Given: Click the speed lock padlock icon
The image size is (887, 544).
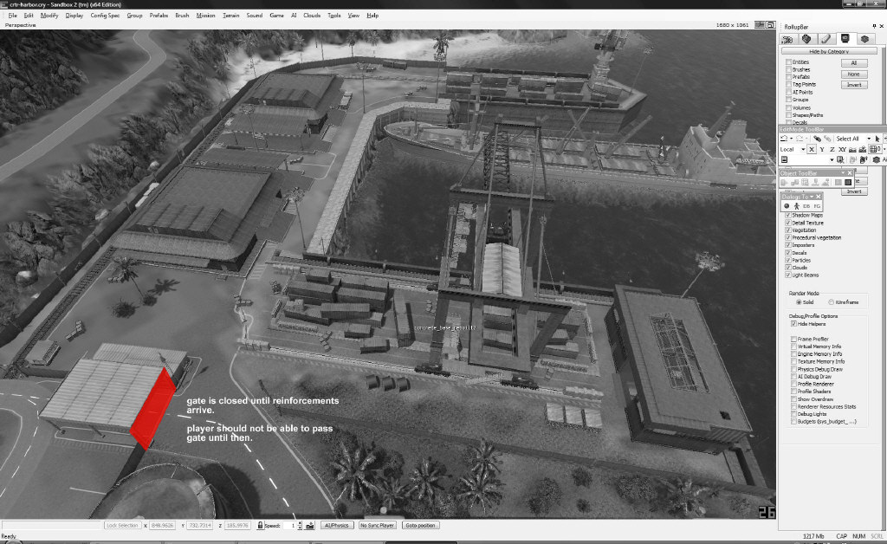Looking at the screenshot, I should [x=260, y=525].
